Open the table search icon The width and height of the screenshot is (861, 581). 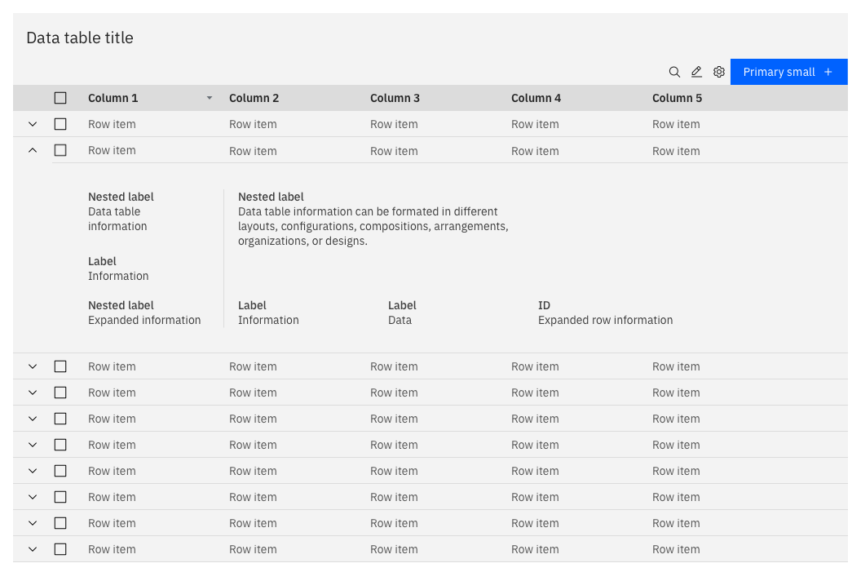click(674, 72)
